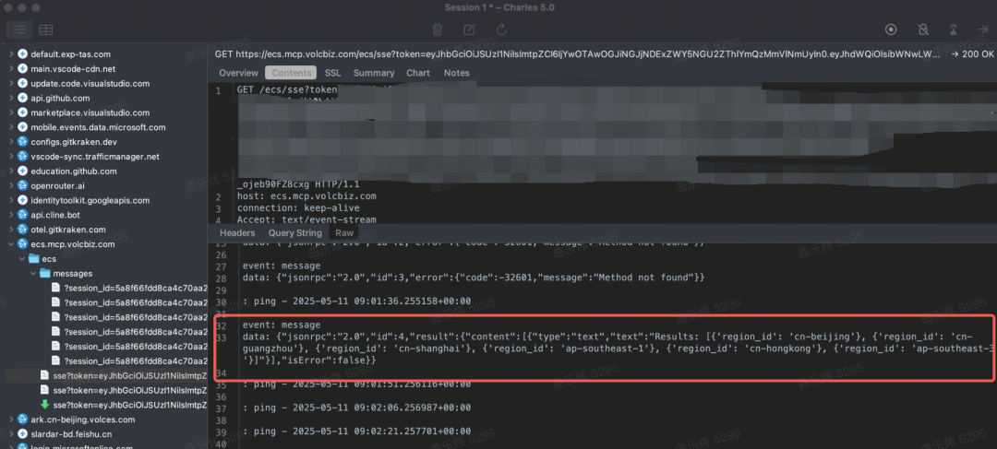
Task: Expand the default.exp-tas.com host node
Action: (10, 54)
